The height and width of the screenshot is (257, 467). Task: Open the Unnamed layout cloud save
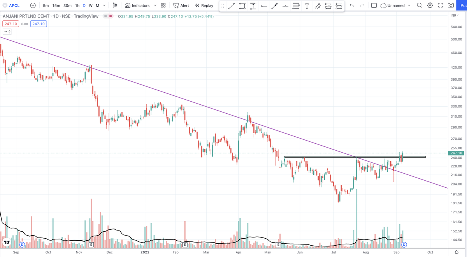click(x=393, y=5)
